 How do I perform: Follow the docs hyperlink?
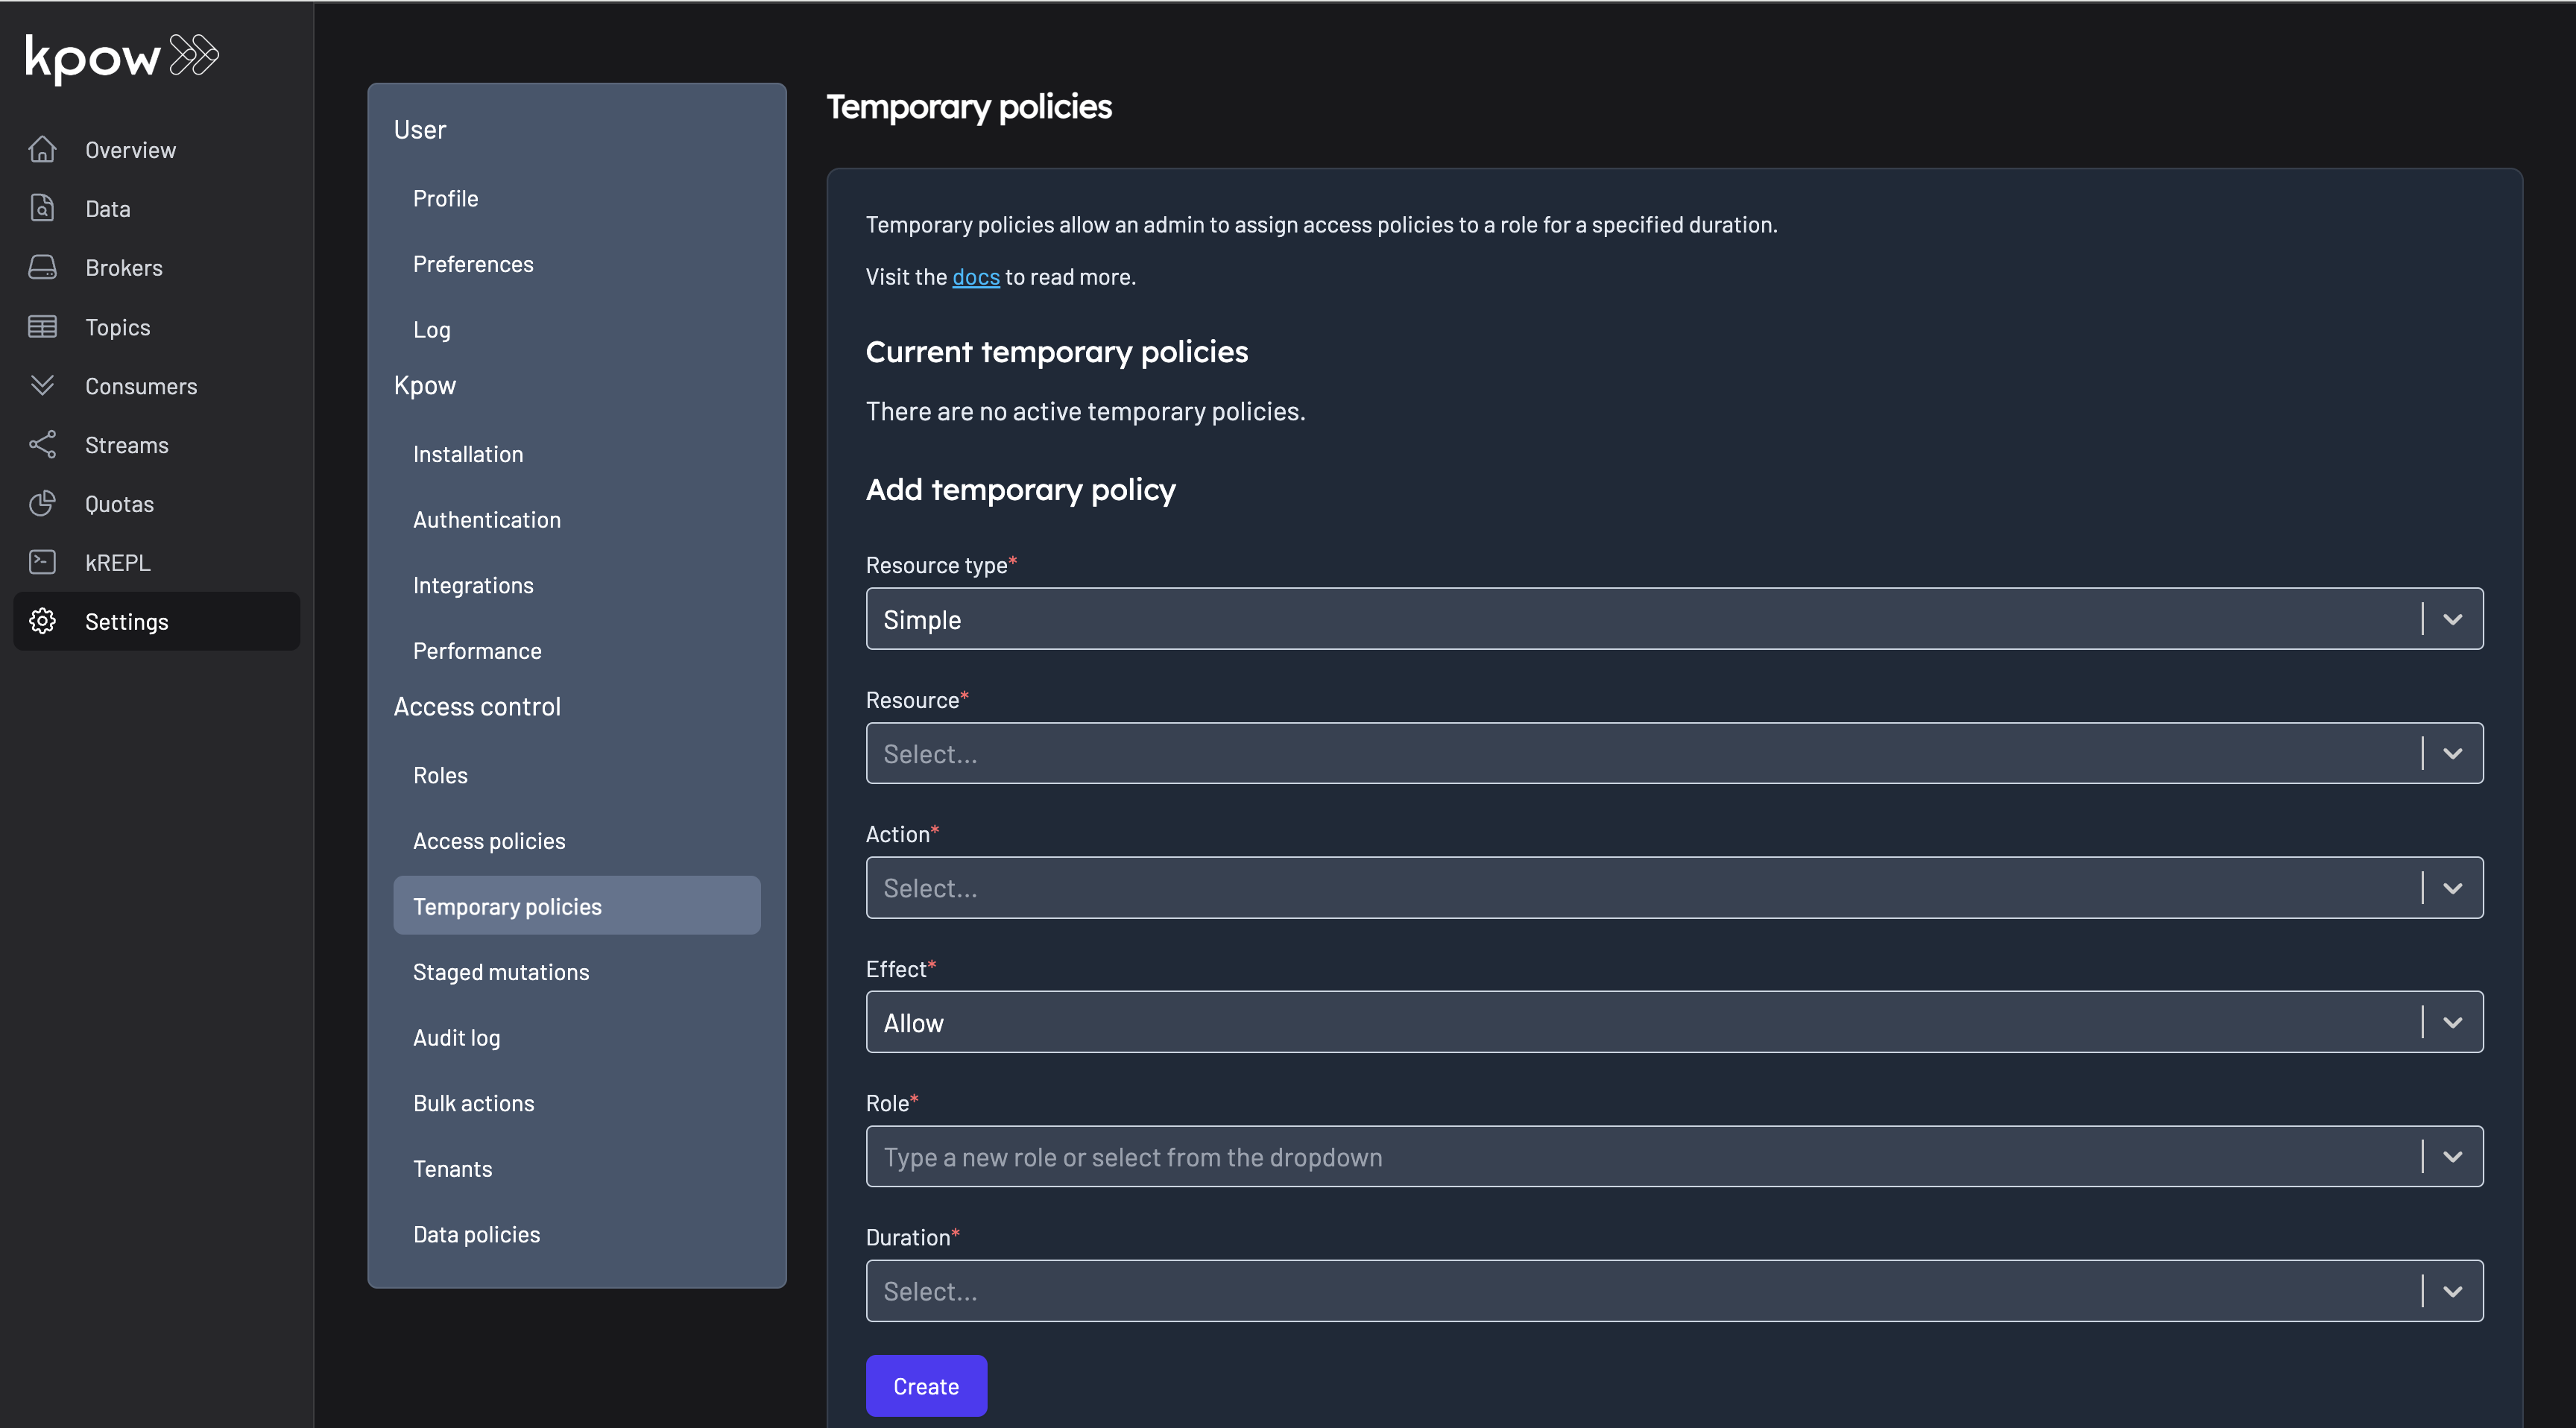(x=975, y=277)
